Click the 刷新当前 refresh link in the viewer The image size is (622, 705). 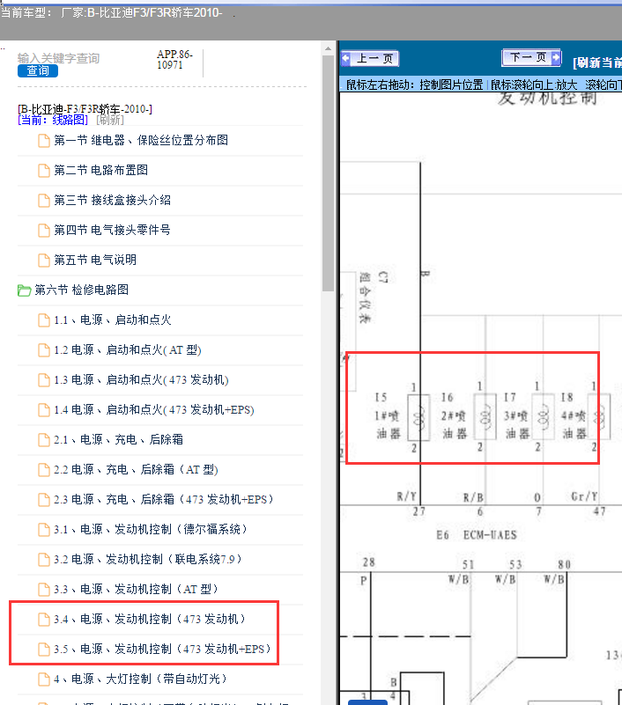point(597,63)
